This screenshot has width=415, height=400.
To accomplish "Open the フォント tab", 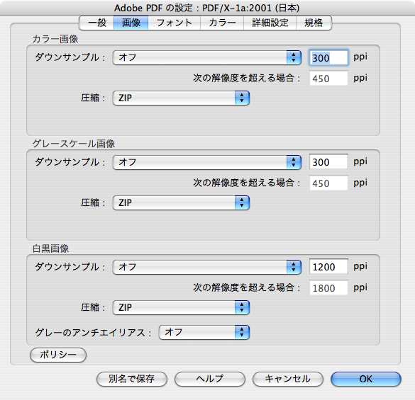I will [x=174, y=23].
